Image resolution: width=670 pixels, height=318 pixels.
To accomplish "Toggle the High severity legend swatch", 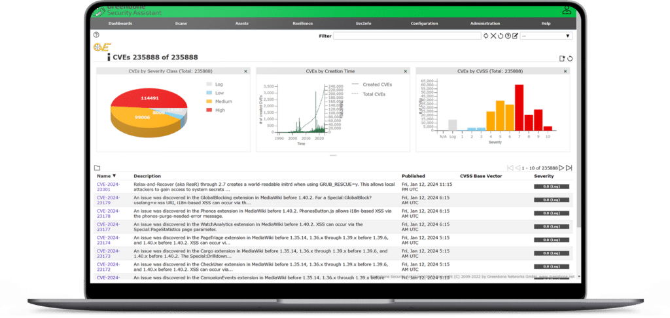I will tap(209, 110).
